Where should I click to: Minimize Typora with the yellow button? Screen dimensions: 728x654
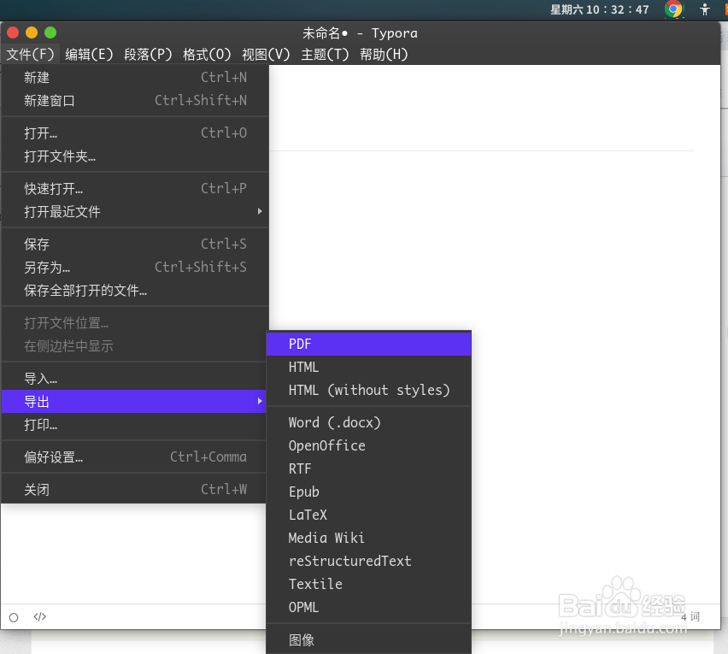[32, 32]
